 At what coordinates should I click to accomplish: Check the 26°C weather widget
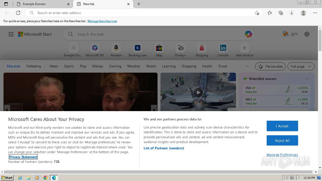tap(290, 34)
